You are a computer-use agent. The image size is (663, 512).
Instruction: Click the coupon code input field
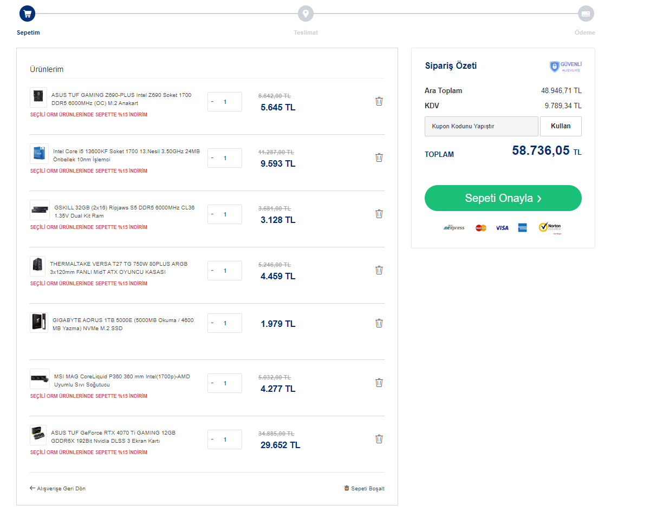[482, 126]
